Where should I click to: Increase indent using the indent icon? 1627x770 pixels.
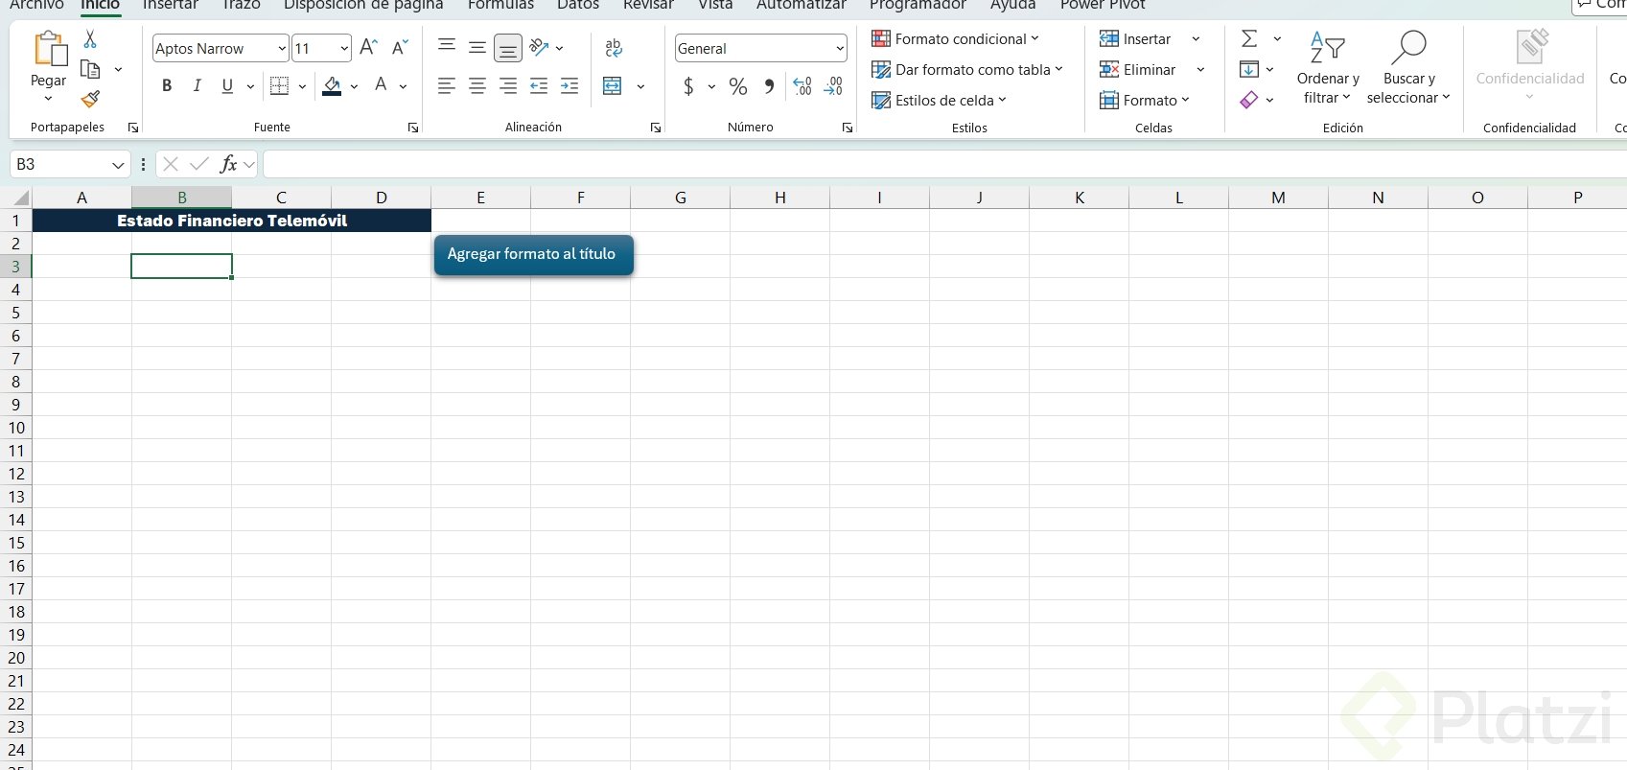coord(569,86)
